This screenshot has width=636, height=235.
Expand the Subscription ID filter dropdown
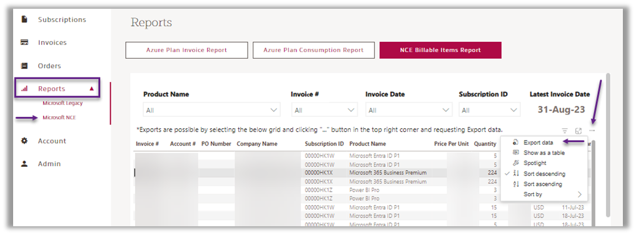click(490, 110)
